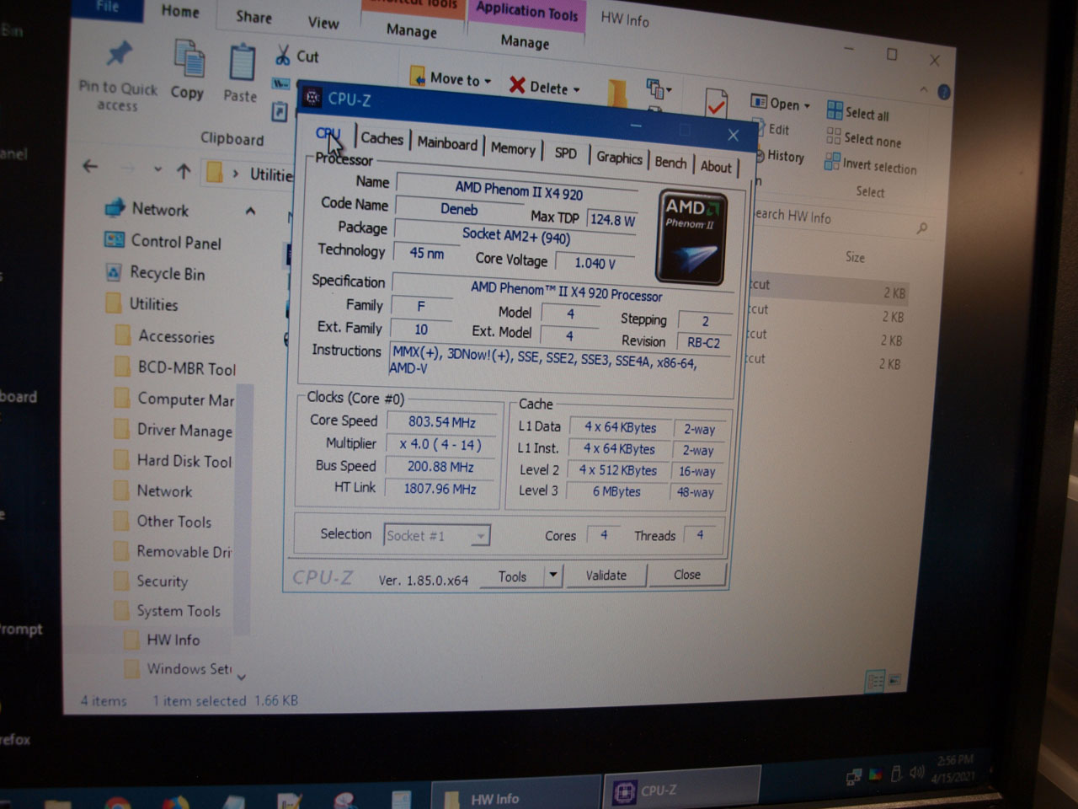Collapse the Quick access tree chevron
1078x809 pixels.
pos(250,211)
